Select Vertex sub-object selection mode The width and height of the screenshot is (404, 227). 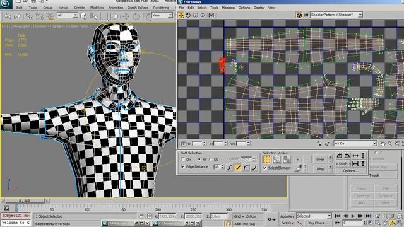point(266,160)
